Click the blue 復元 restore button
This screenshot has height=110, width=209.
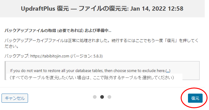(x=195, y=98)
